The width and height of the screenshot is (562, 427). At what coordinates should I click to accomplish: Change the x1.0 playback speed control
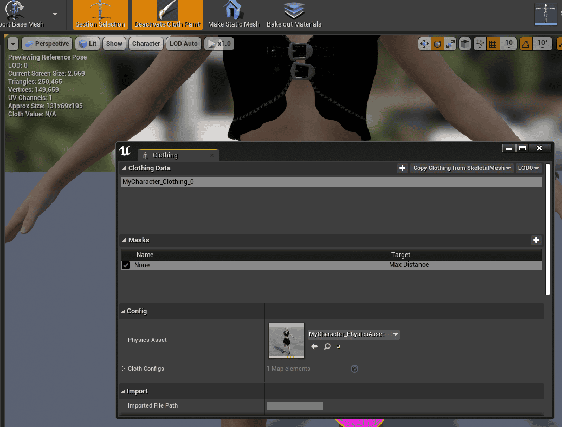[x=219, y=44]
